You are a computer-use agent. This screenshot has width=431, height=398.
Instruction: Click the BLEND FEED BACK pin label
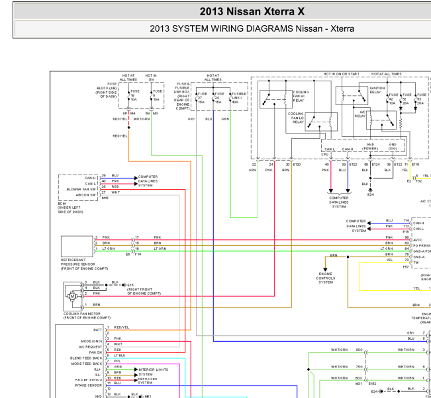point(86,358)
